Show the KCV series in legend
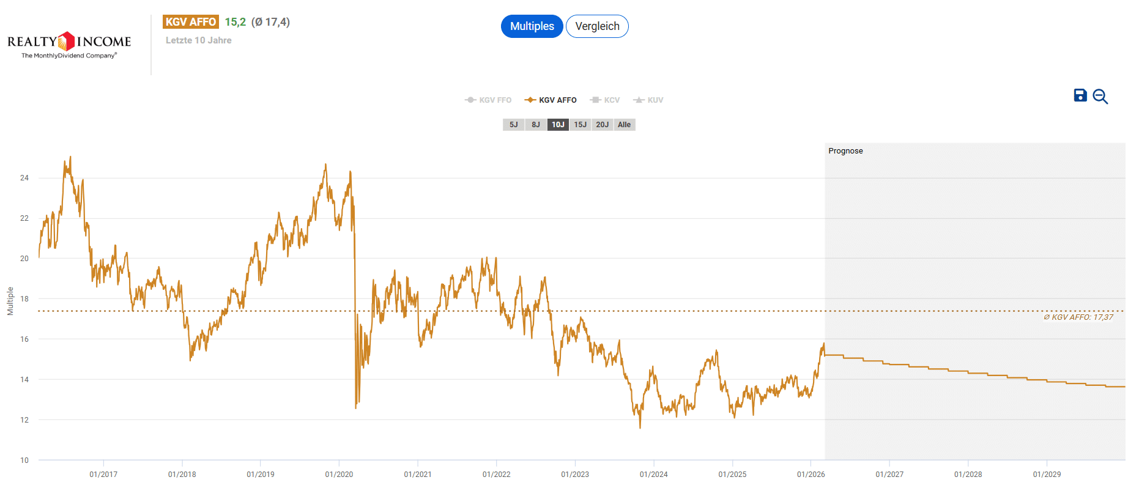Viewport: 1139px width, 488px height. (605, 100)
